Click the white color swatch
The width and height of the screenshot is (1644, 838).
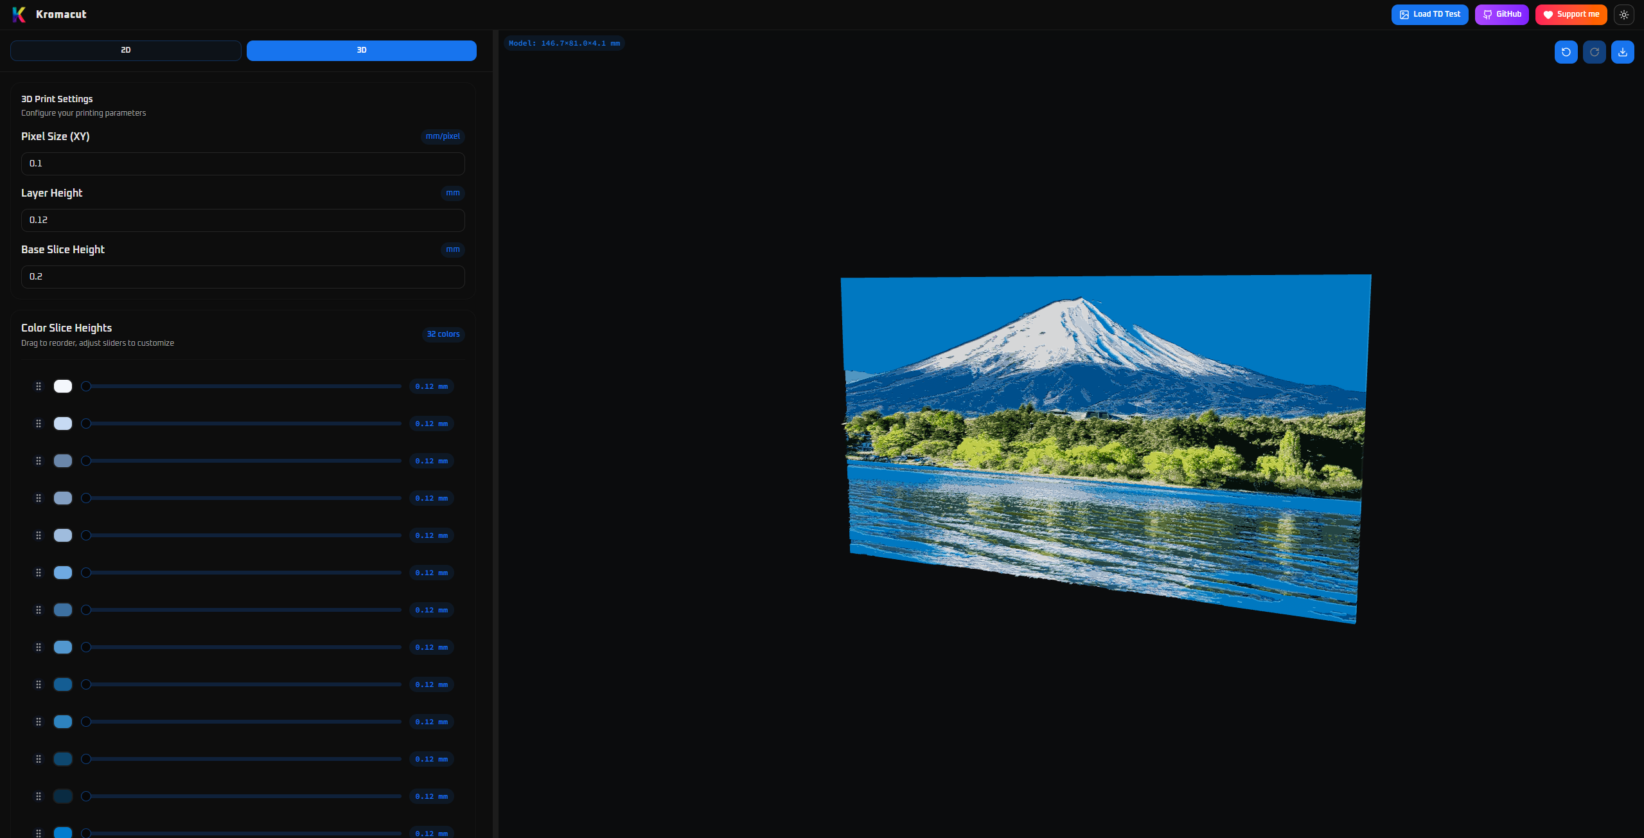(x=63, y=386)
